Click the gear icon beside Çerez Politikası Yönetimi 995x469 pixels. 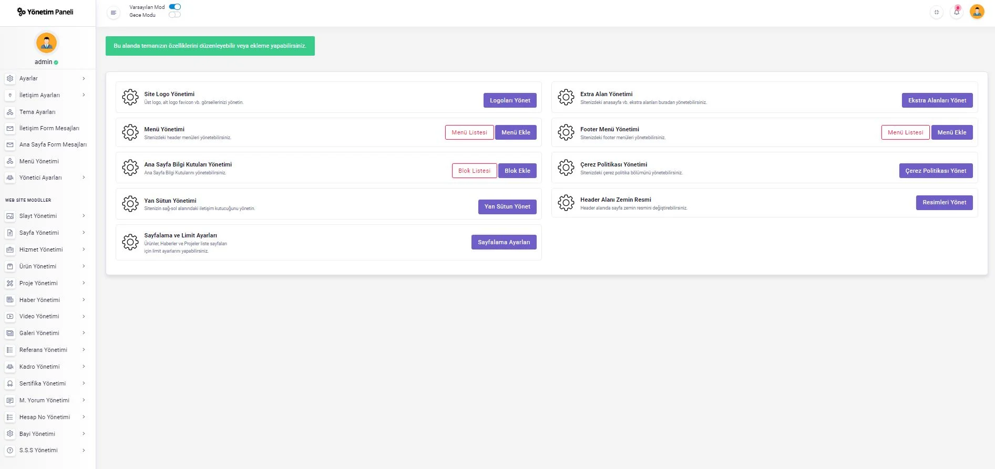point(566,168)
